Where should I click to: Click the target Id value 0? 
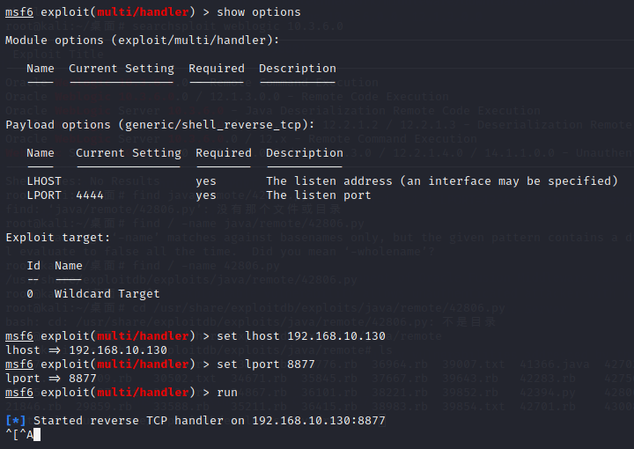30,294
